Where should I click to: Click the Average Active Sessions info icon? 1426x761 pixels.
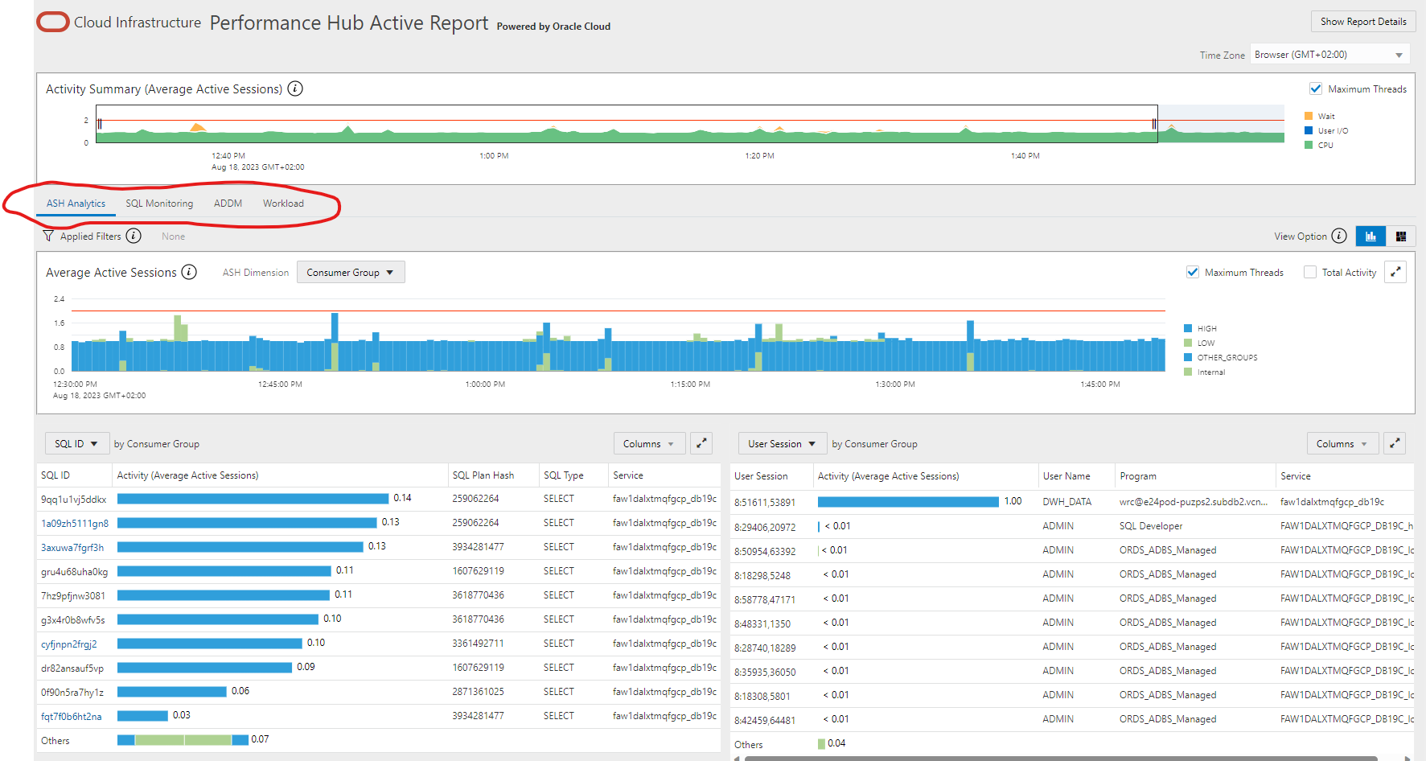188,272
